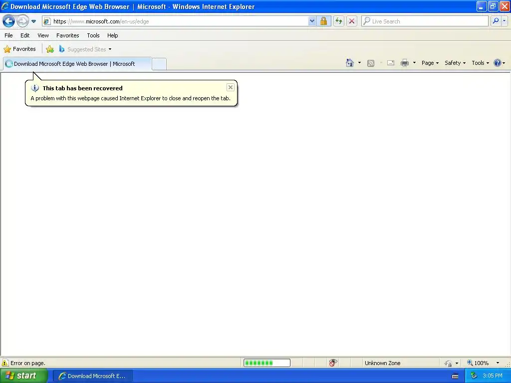Viewport: 511px width, 383px height.
Task: Click the search magnifier button
Action: 496,21
